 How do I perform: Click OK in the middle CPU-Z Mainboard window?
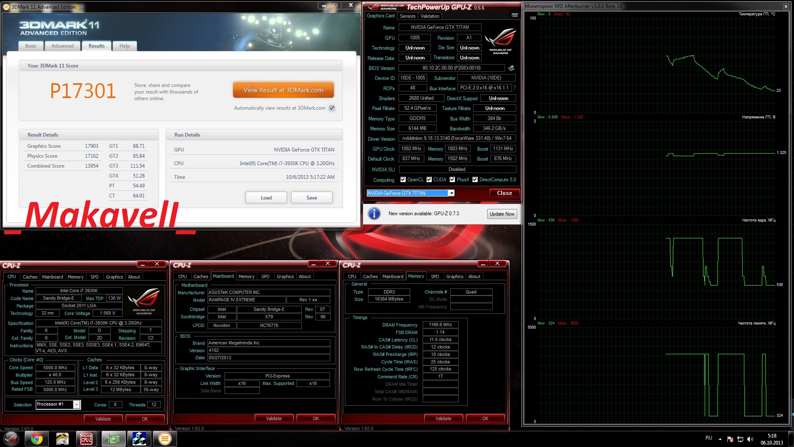[316, 418]
